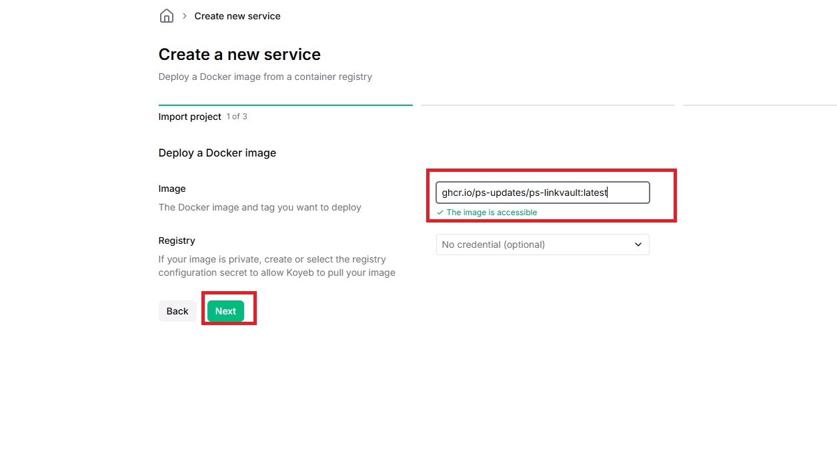Screen dimensions: 837x451
Task: Click the "1 of 3" step counter
Action: coord(237,117)
